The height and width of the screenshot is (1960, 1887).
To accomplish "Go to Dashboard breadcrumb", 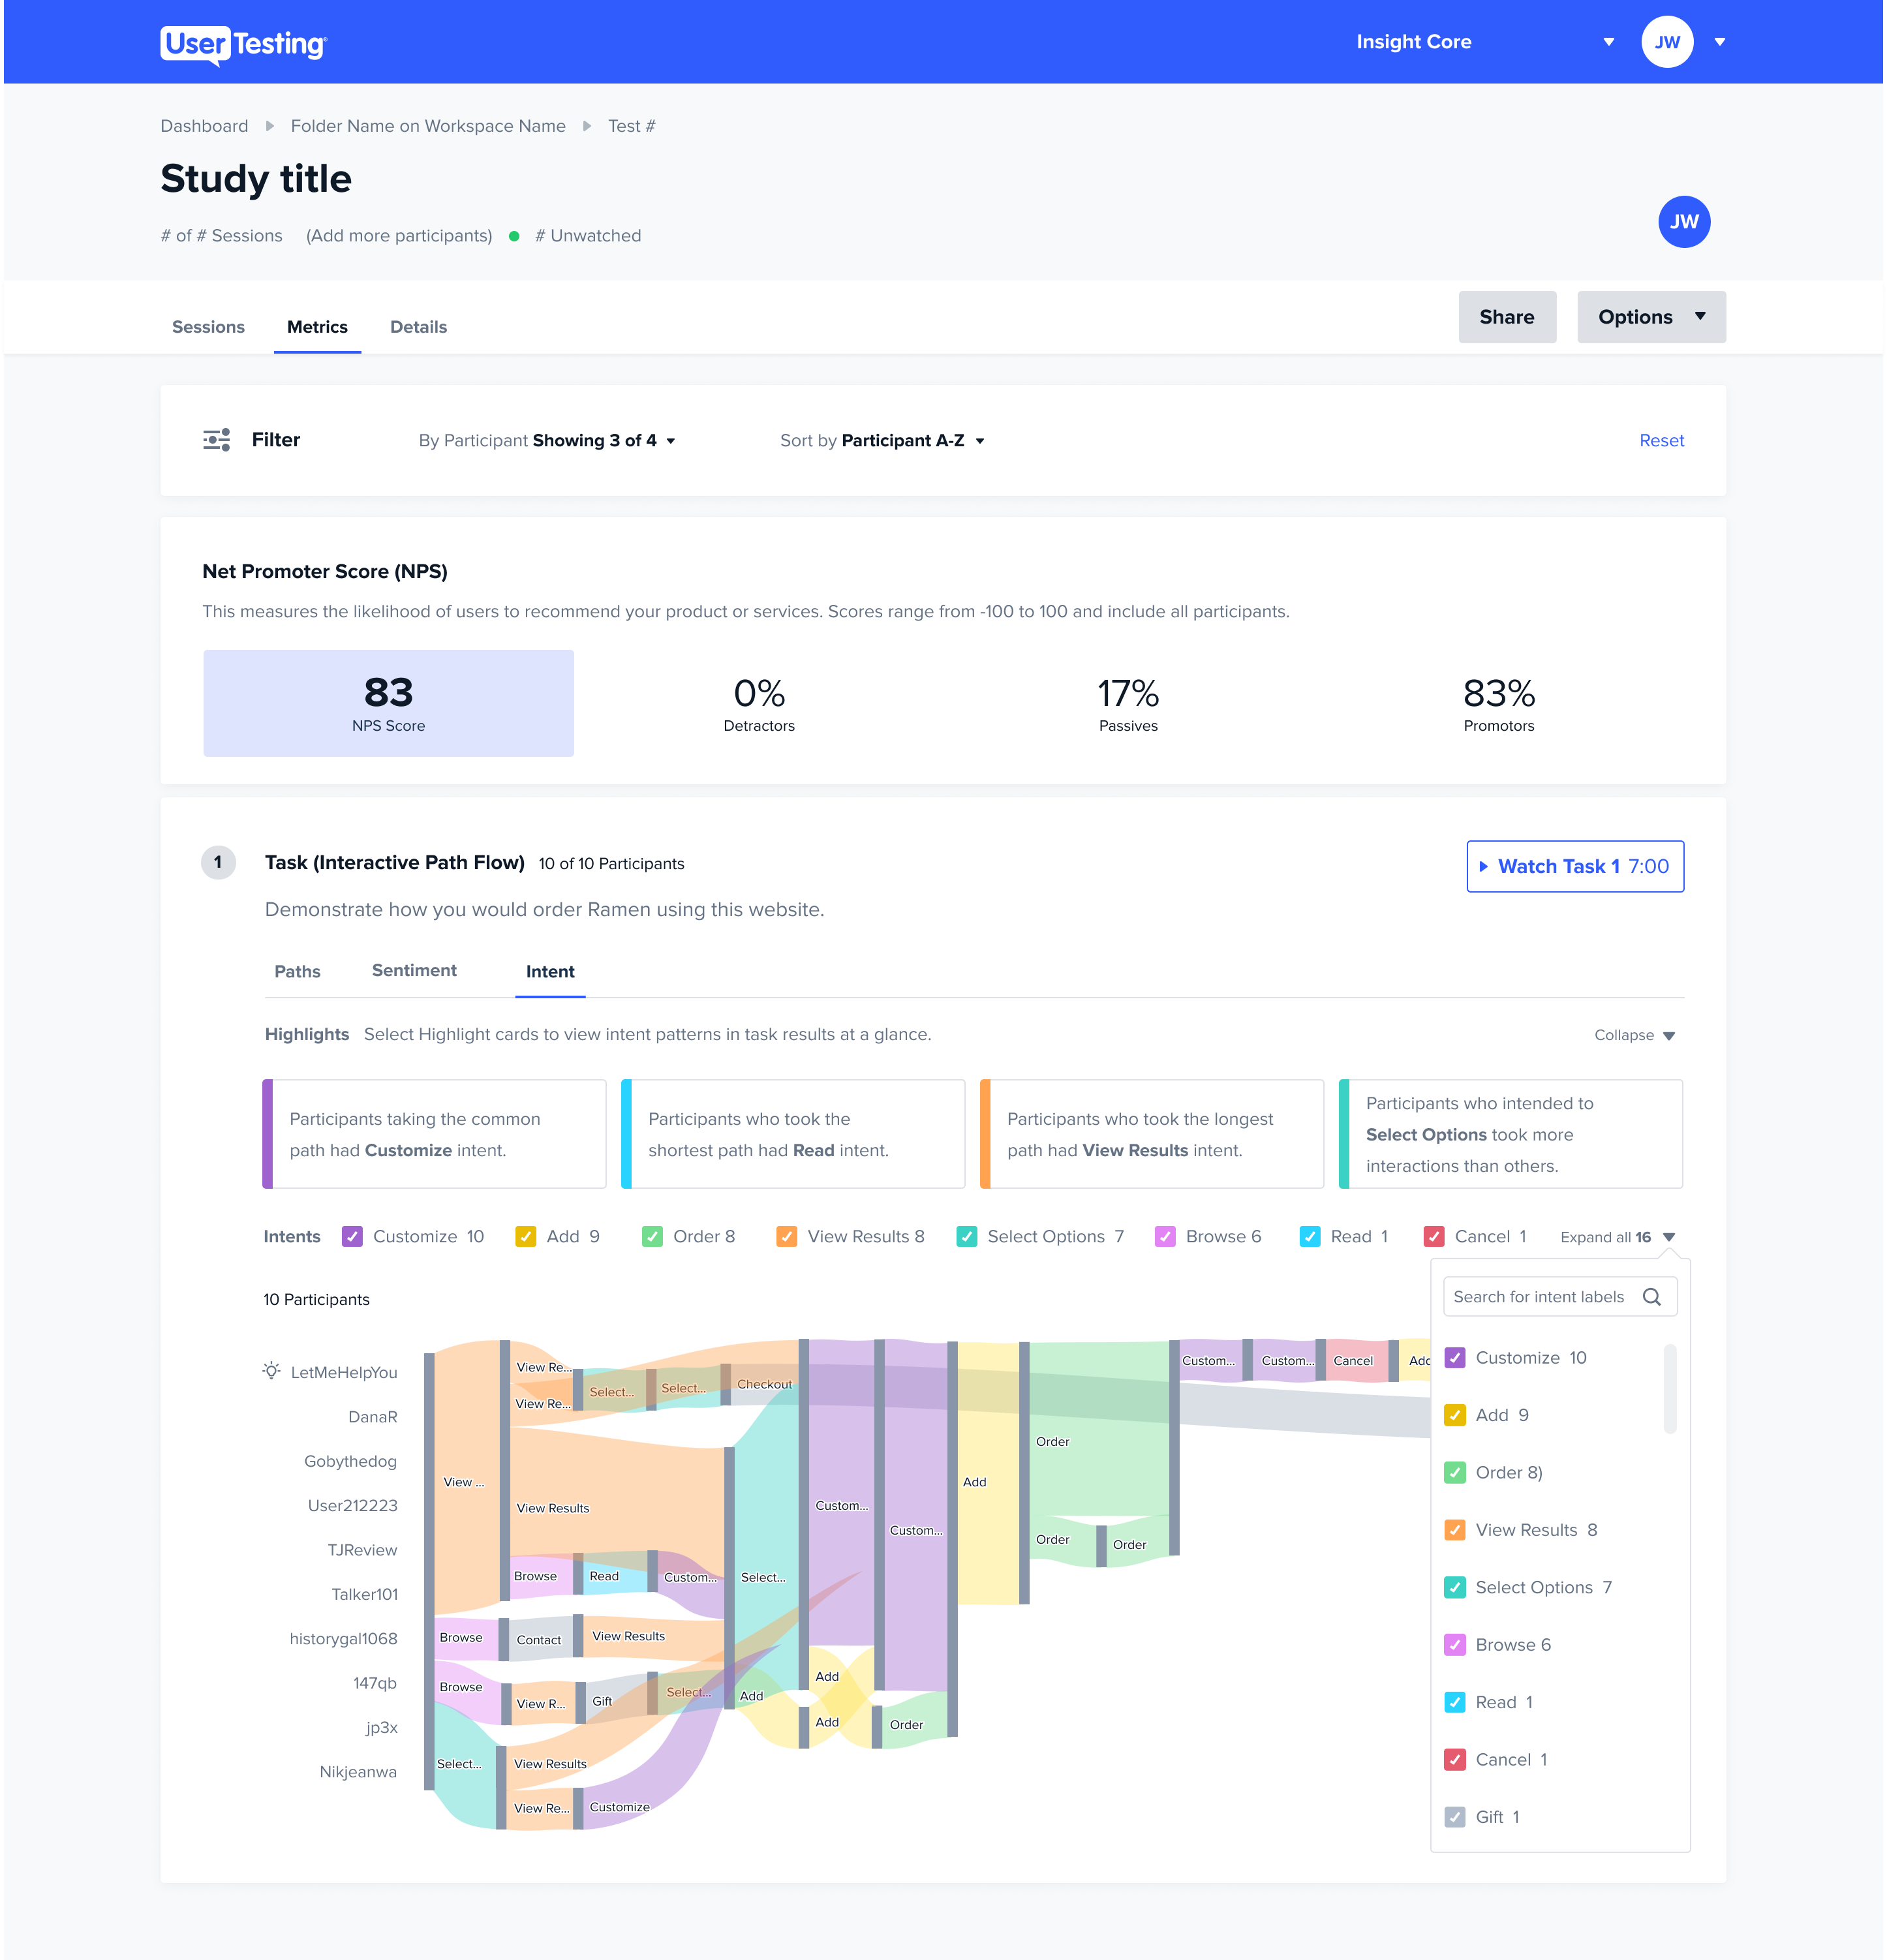I will (204, 126).
